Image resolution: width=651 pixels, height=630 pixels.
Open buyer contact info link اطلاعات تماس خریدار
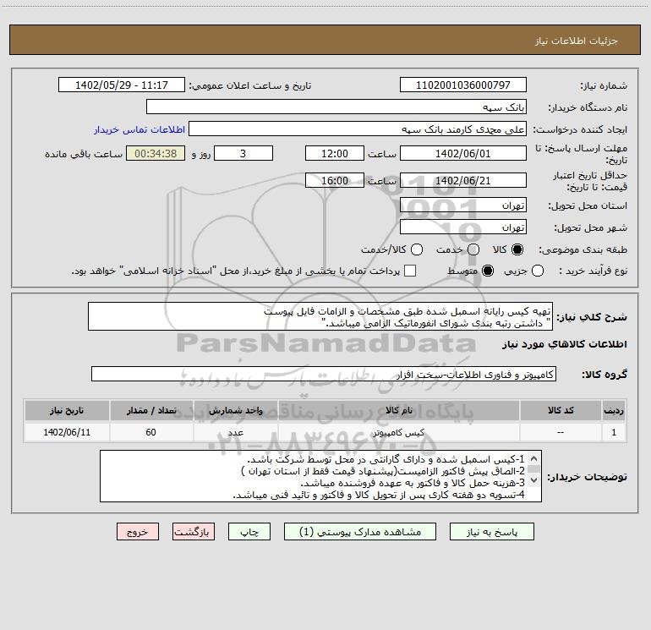pos(139,129)
